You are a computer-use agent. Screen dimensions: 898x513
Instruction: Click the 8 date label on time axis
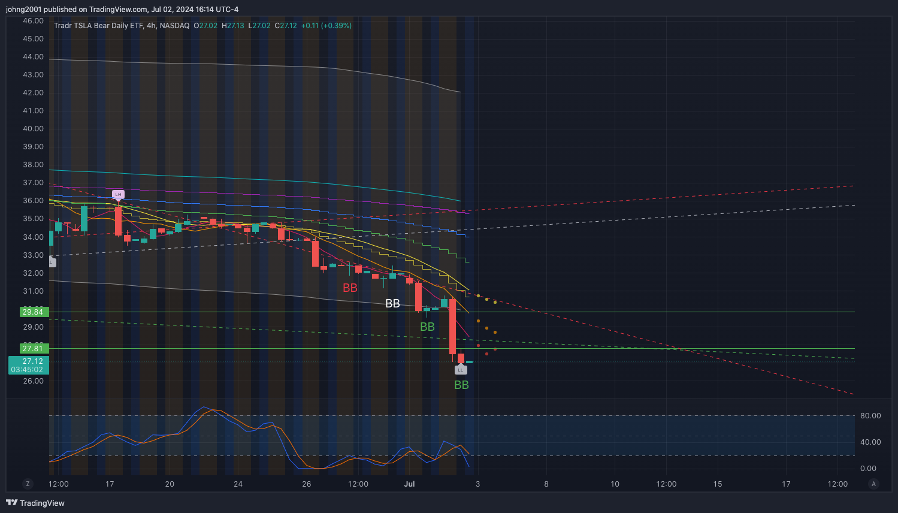coord(546,484)
